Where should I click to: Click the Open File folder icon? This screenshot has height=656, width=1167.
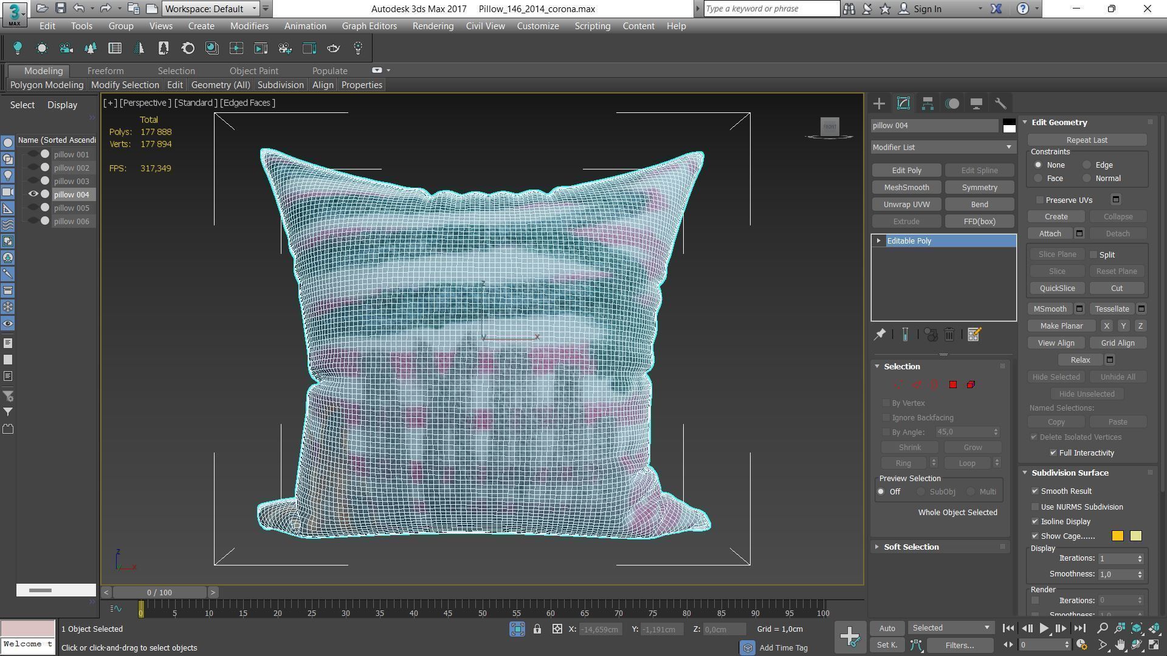pyautogui.click(x=42, y=9)
